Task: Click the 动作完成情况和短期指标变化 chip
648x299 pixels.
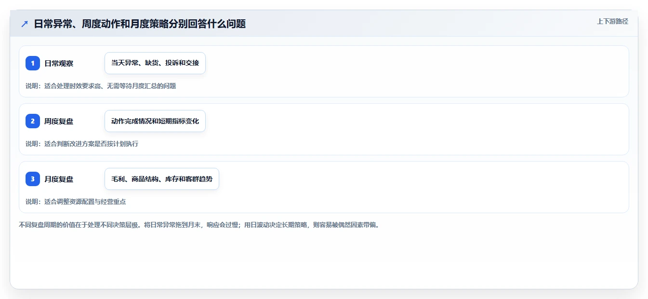Action: [155, 121]
